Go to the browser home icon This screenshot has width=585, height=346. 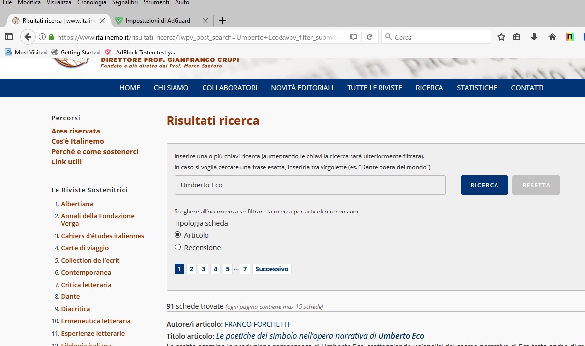click(552, 37)
